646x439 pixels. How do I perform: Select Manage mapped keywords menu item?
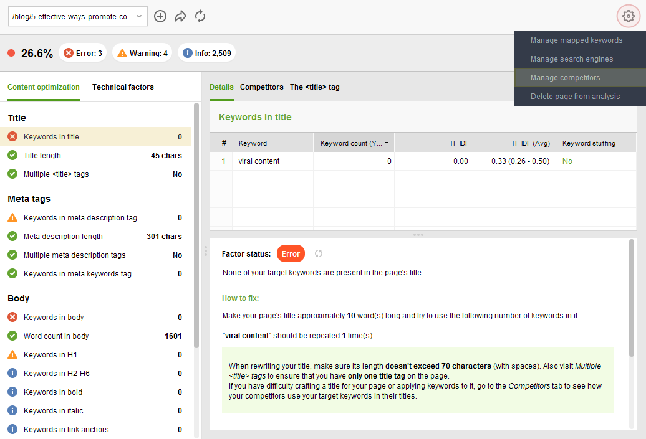[x=580, y=40]
